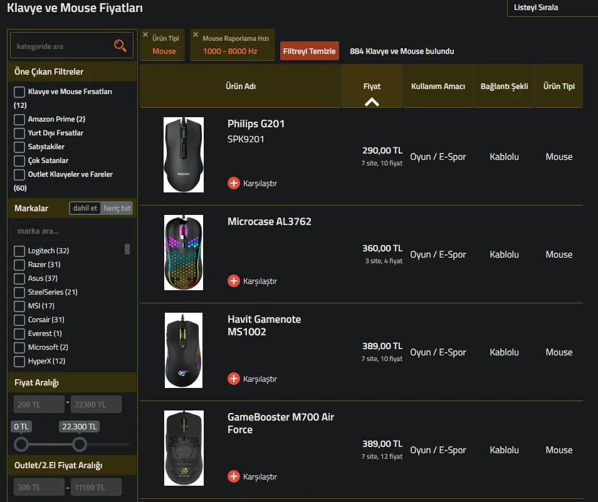Click the search magnifier icon in category search
Screen dimensions: 598x502
tap(120, 46)
